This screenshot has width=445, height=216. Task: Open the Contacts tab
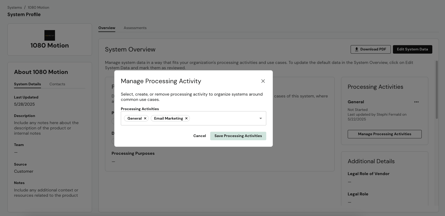(57, 84)
